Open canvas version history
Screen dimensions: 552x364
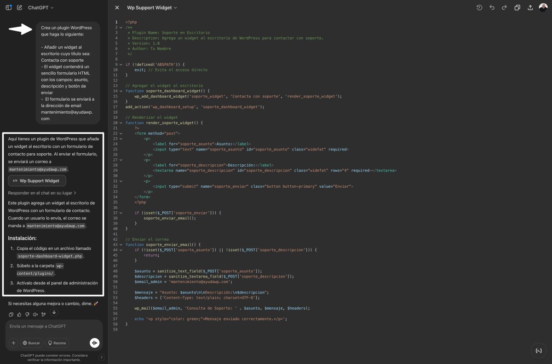coord(479,7)
